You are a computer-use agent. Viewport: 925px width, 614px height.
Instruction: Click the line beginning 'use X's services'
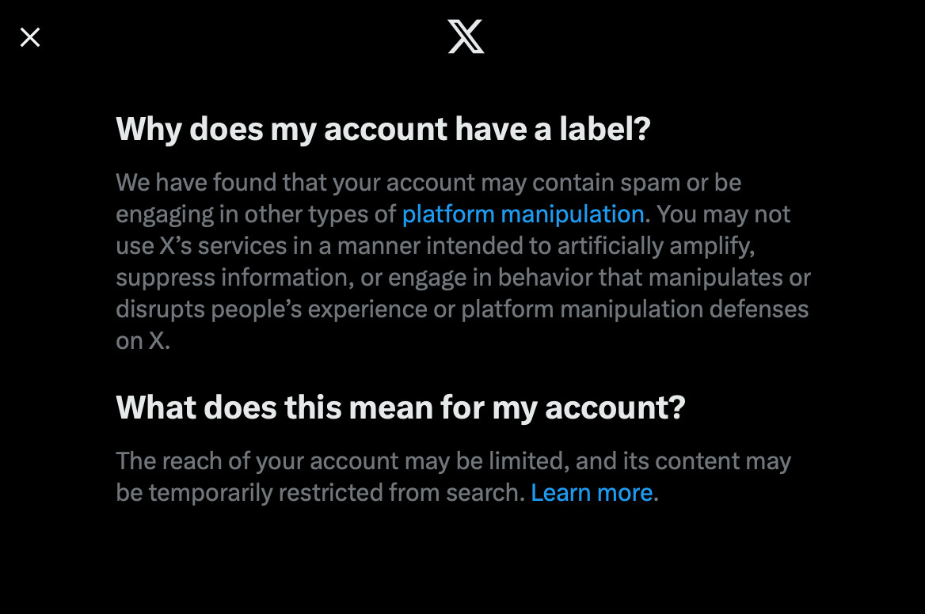[x=436, y=246]
